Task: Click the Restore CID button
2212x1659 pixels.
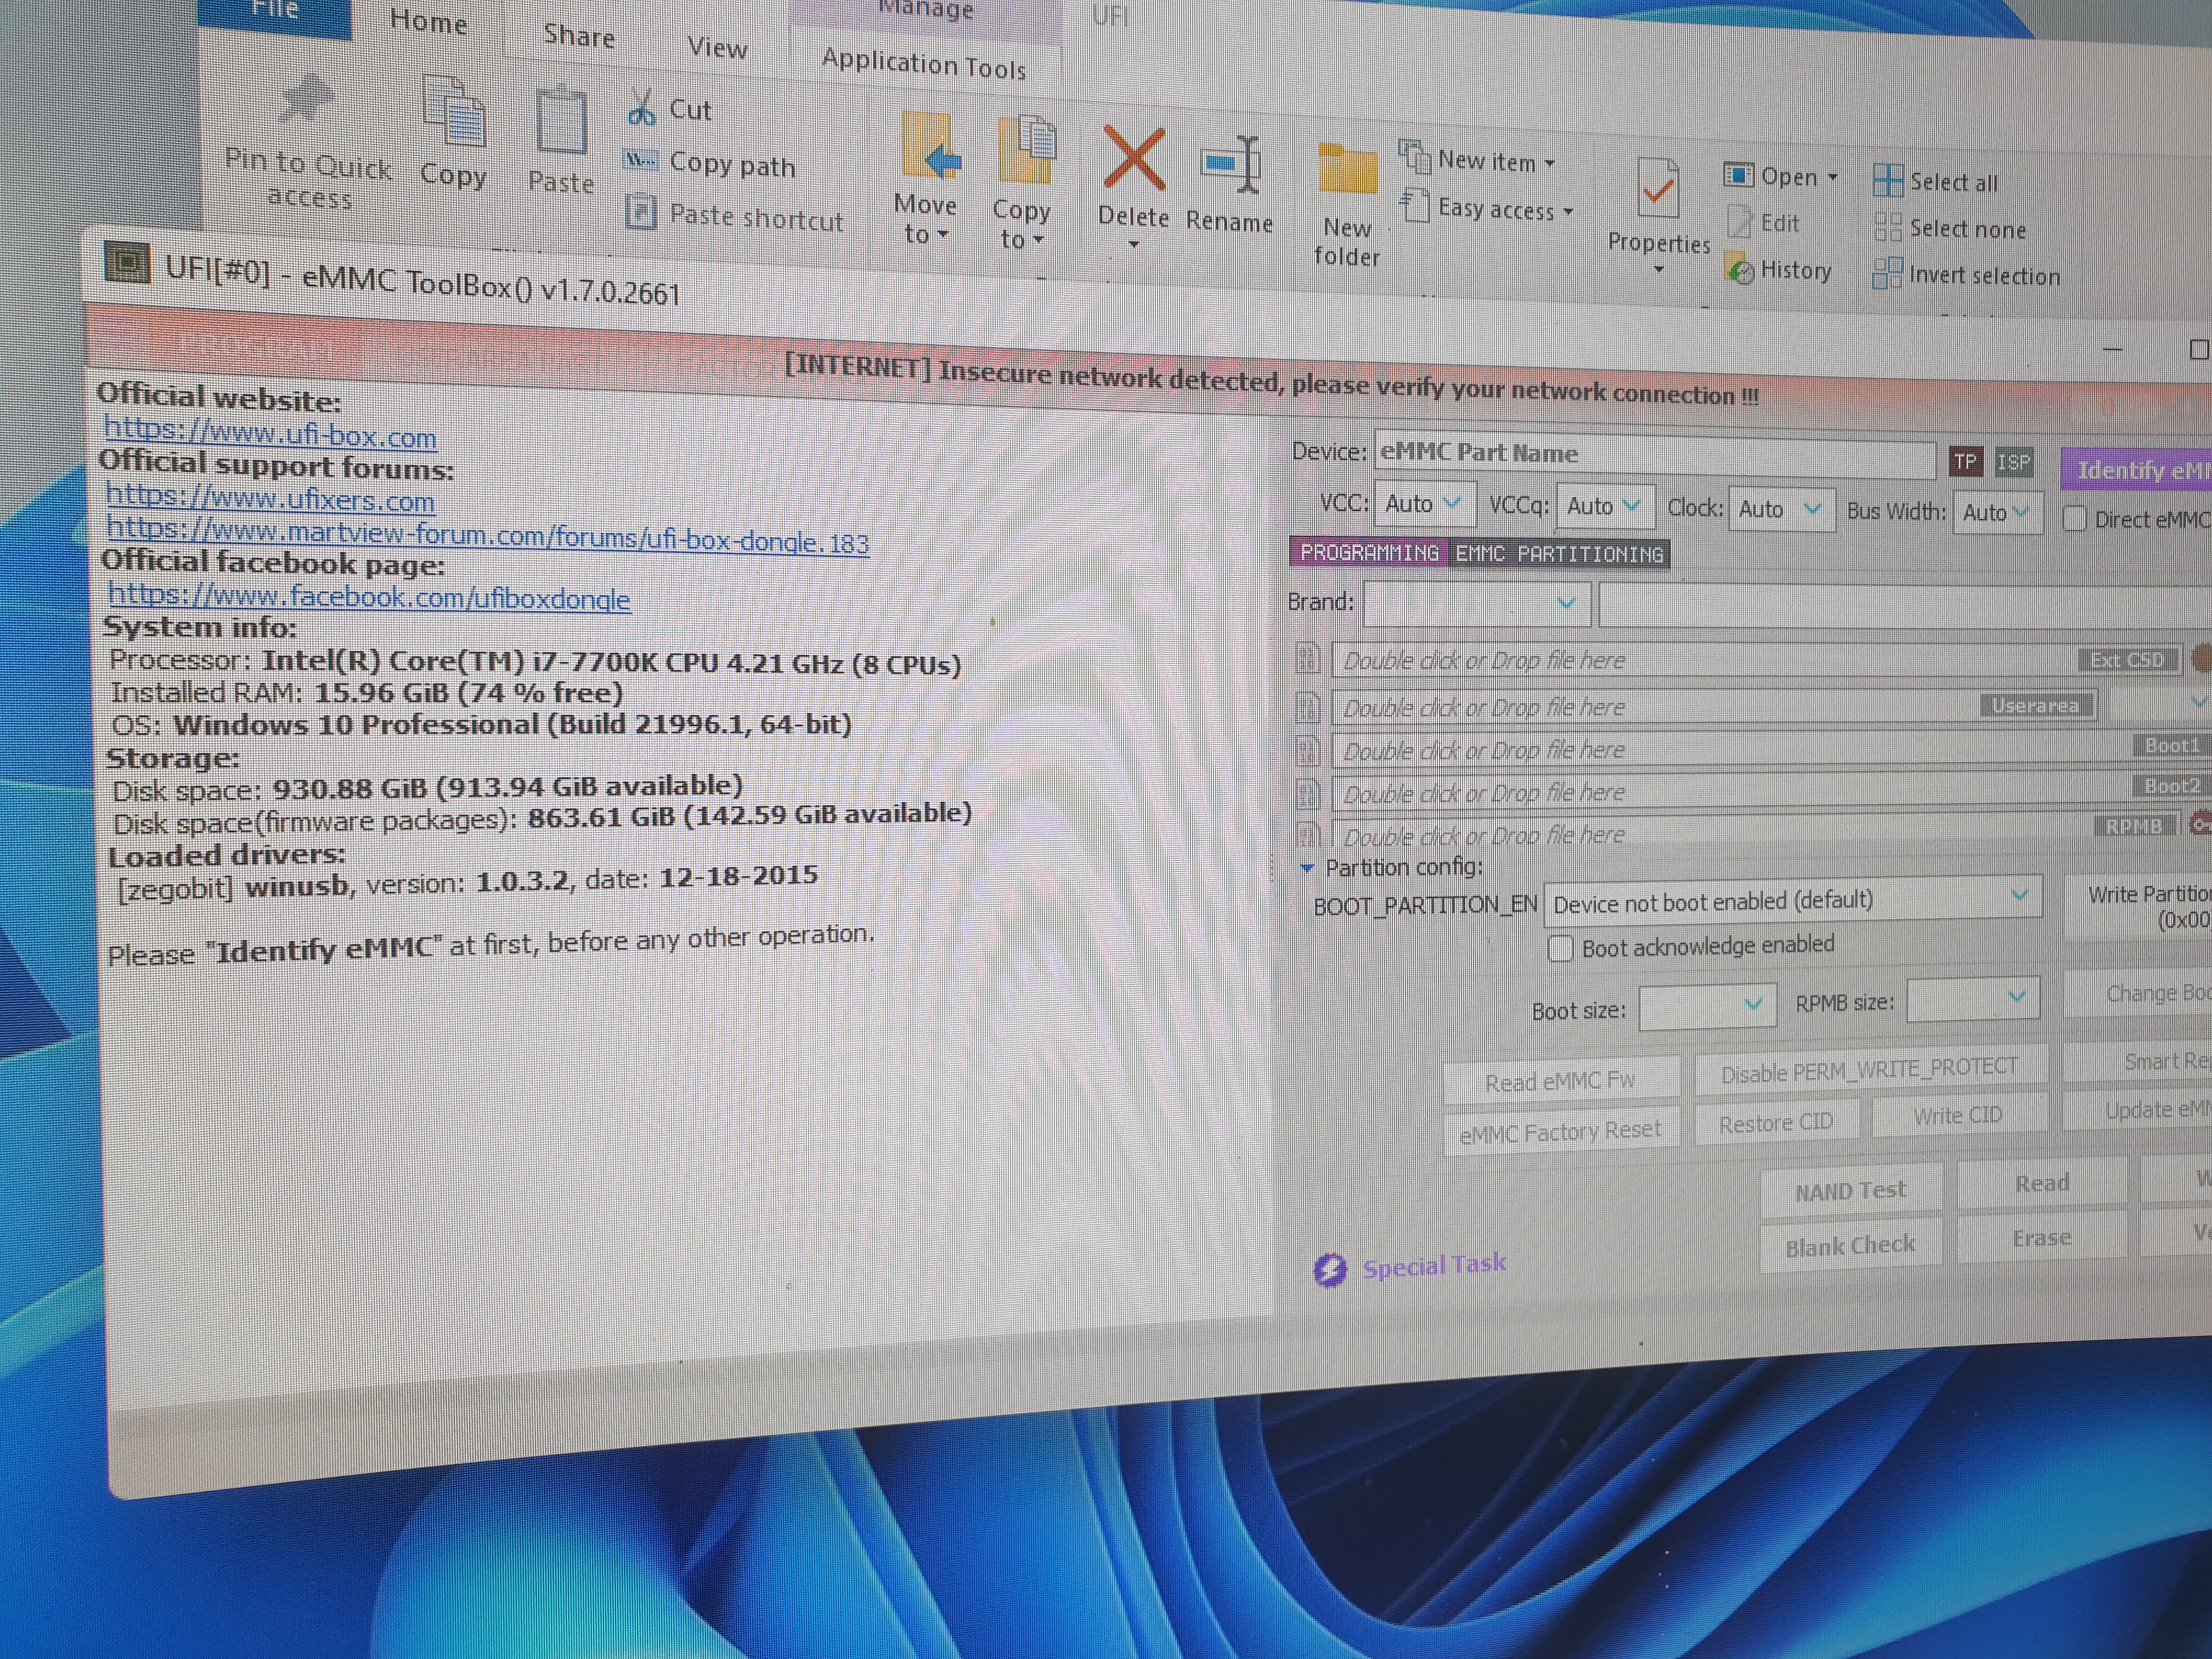Action: [x=1776, y=1122]
